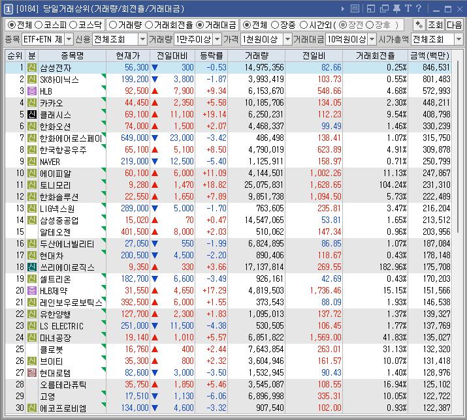Open stock 한화에어로스페이스 in the list
Image resolution: width=467 pixels, height=420 pixels.
click(x=71, y=138)
